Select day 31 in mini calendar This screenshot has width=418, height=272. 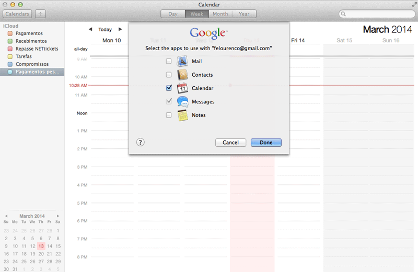[15, 269]
